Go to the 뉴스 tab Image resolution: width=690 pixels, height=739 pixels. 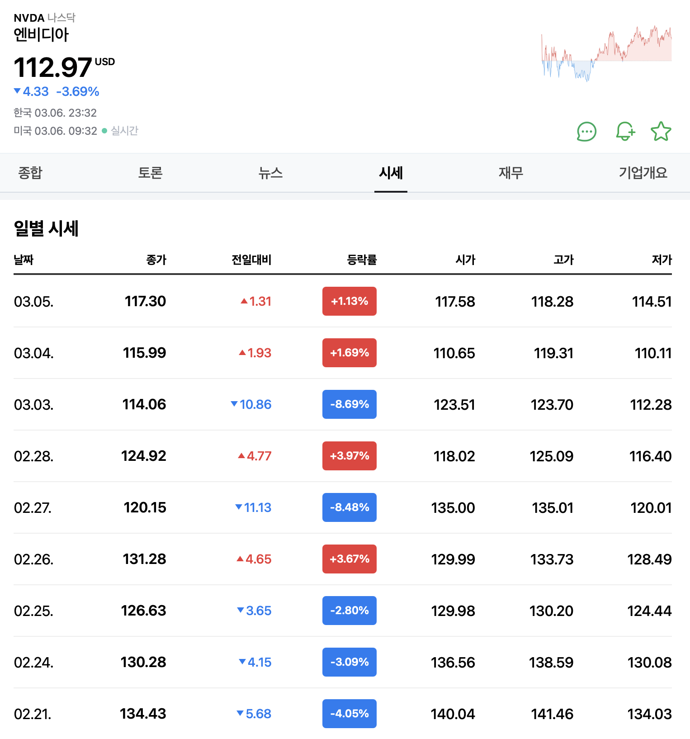pos(270,173)
